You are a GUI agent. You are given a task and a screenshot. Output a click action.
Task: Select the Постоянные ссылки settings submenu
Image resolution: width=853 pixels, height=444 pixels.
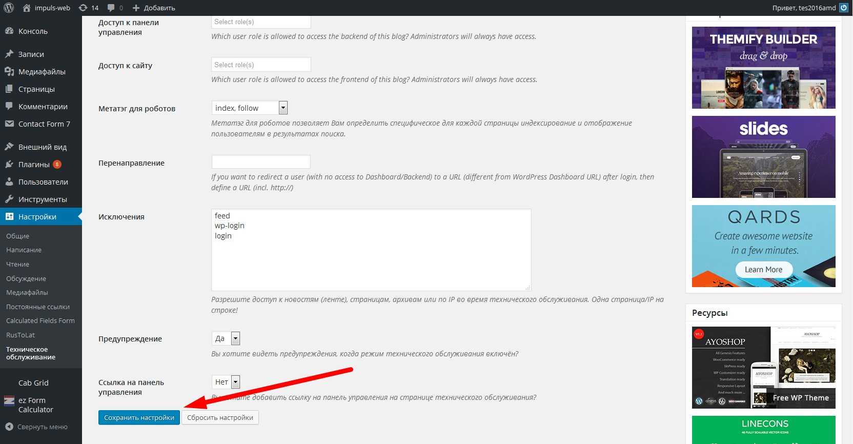click(x=38, y=307)
